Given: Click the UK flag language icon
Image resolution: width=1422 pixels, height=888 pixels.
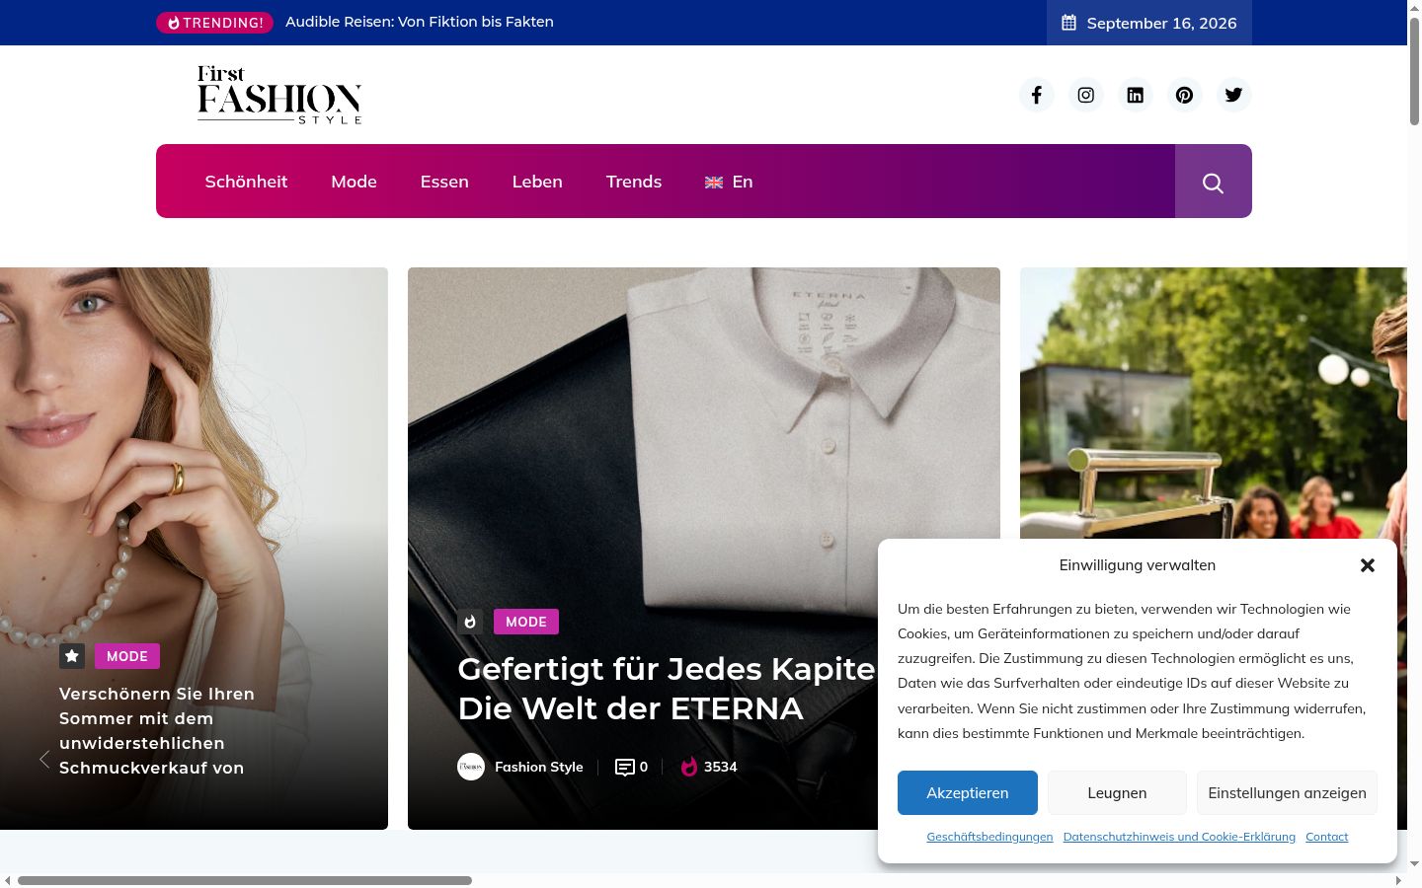Looking at the screenshot, I should tap(714, 183).
